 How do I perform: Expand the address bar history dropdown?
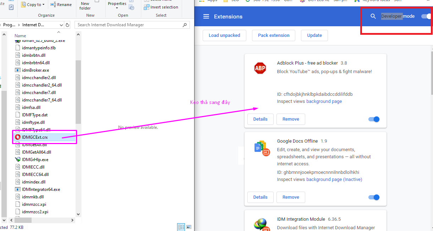click(x=61, y=25)
